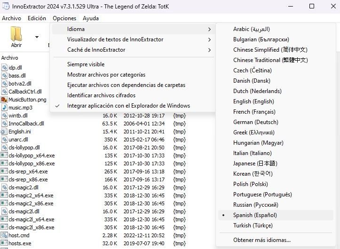Select English (English) language
Screen dimensions: 340x249
point(276,101)
